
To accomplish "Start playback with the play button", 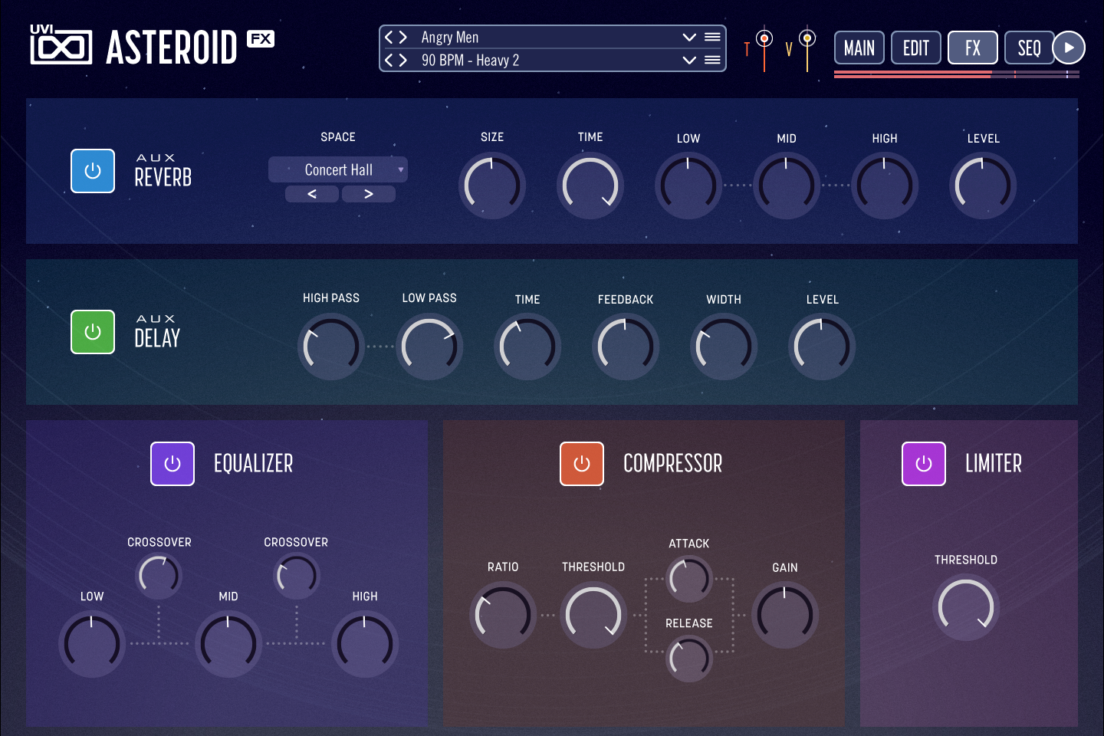I will [x=1069, y=48].
